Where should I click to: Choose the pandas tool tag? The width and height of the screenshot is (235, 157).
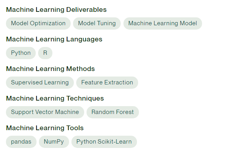pos(21,142)
